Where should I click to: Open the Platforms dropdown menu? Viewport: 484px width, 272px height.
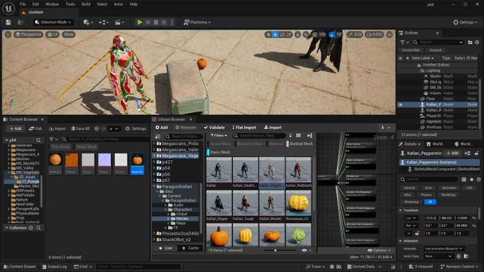pyautogui.click(x=197, y=22)
